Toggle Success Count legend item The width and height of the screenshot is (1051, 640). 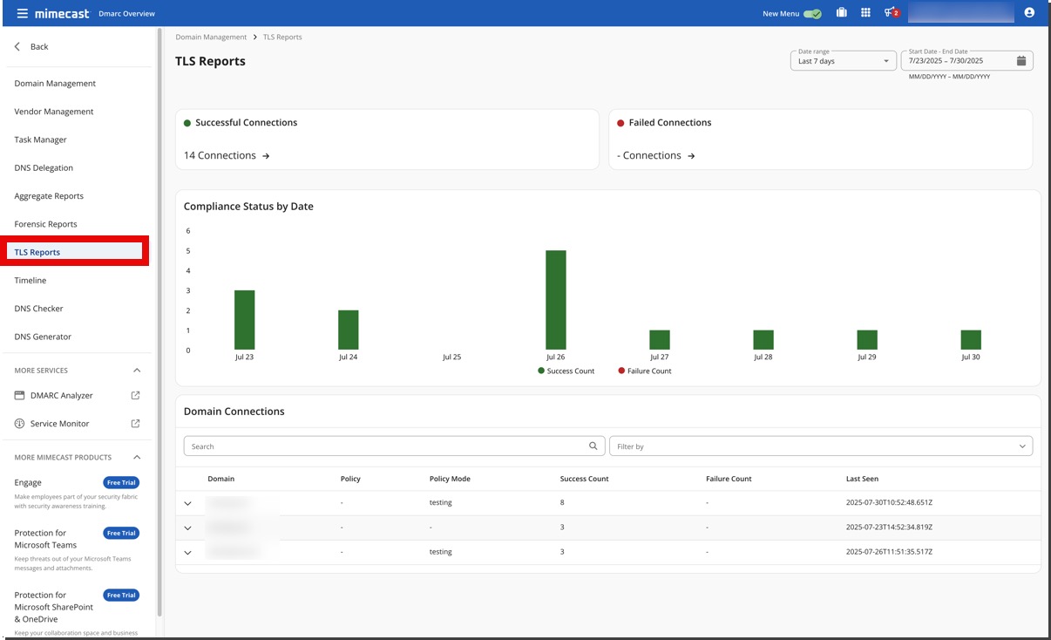[x=566, y=371]
